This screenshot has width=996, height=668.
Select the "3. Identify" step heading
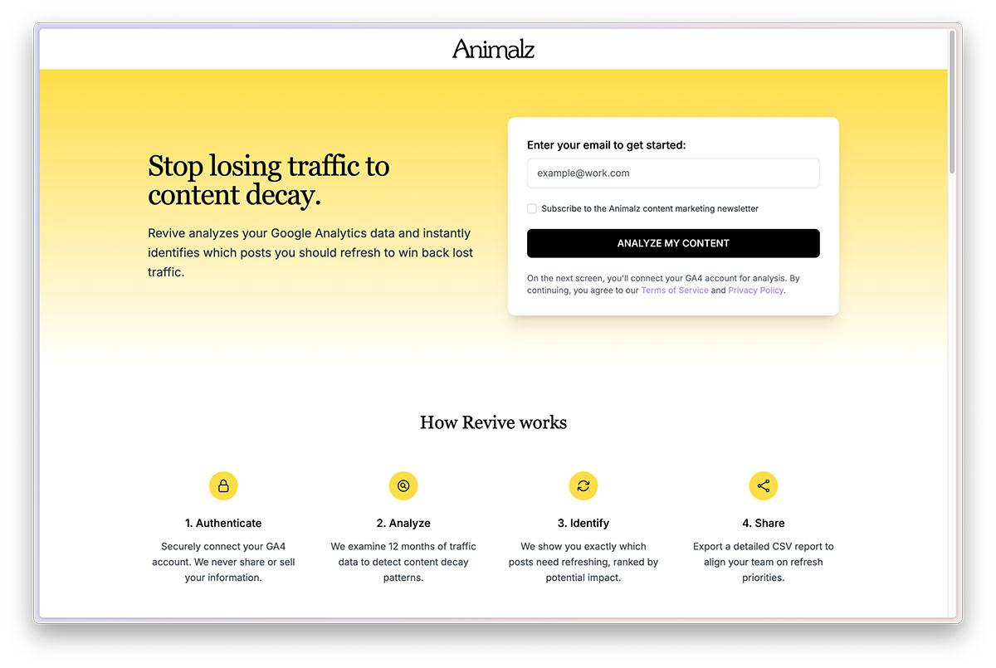583,524
